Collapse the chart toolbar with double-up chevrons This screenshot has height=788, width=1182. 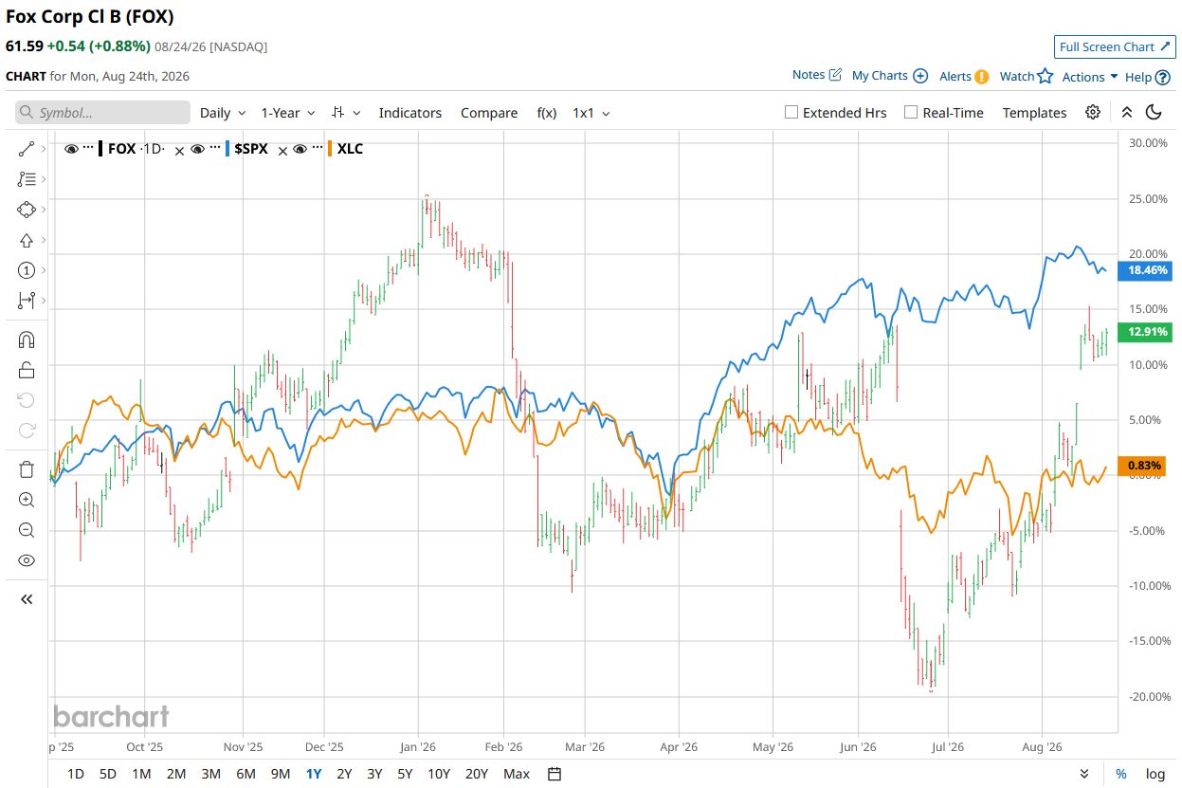(x=1127, y=112)
